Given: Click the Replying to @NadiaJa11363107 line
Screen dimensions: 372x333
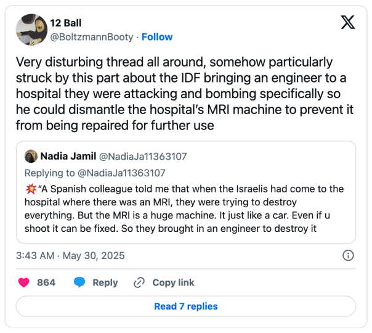Looking at the screenshot, I should (95, 173).
